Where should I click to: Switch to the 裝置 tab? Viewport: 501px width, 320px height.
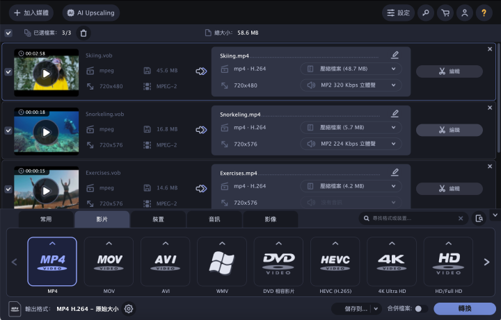pos(158,219)
